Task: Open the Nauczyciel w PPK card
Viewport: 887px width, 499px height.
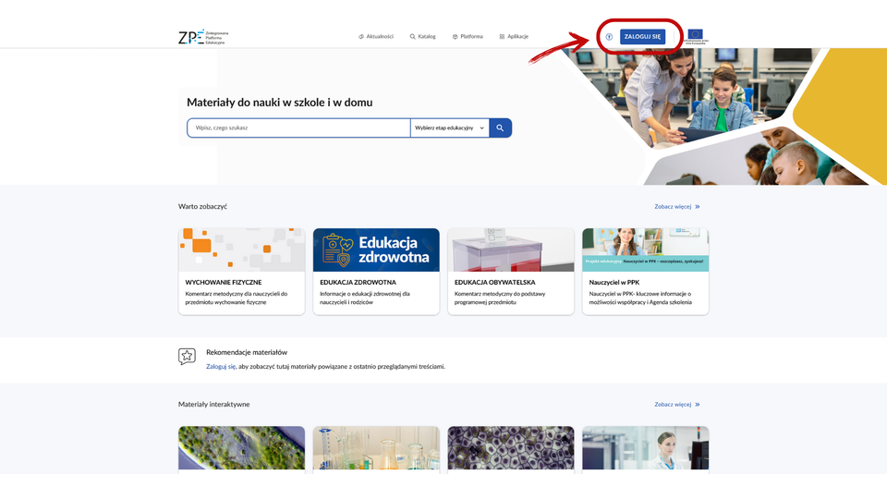Action: point(645,272)
